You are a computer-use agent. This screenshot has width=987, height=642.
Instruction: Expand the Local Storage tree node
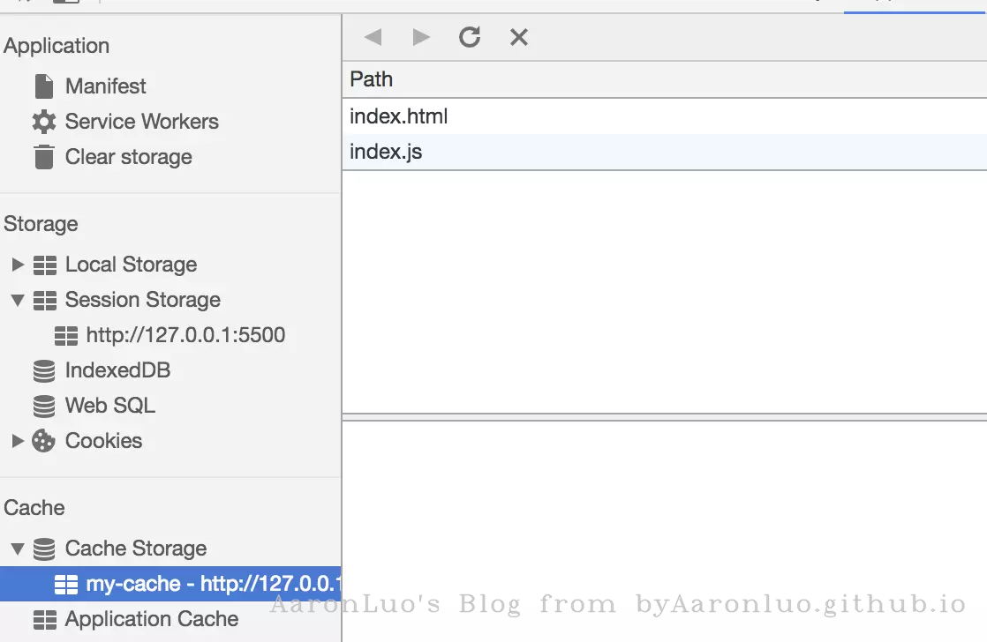coord(17,265)
